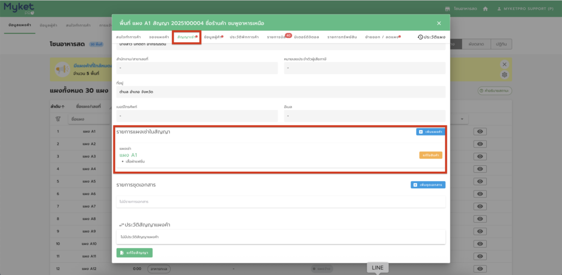Viewport: 562px width, 275px height.
Task: Click the Myket logo
Action: click(19, 9)
